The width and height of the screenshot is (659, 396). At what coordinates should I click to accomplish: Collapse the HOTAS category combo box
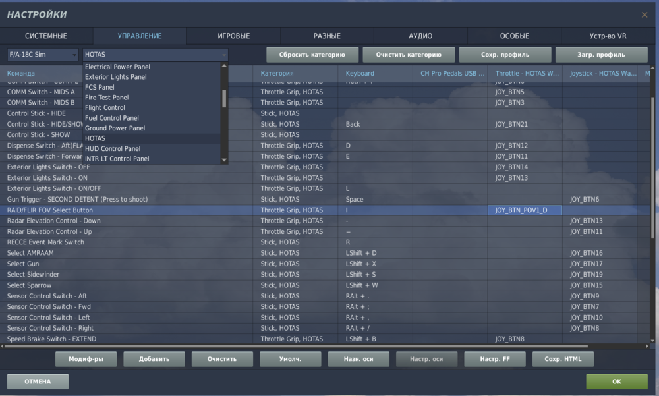pos(156,55)
